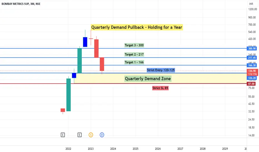
Task: Click the Target 1 - 166 label
Action: tap(134, 62)
